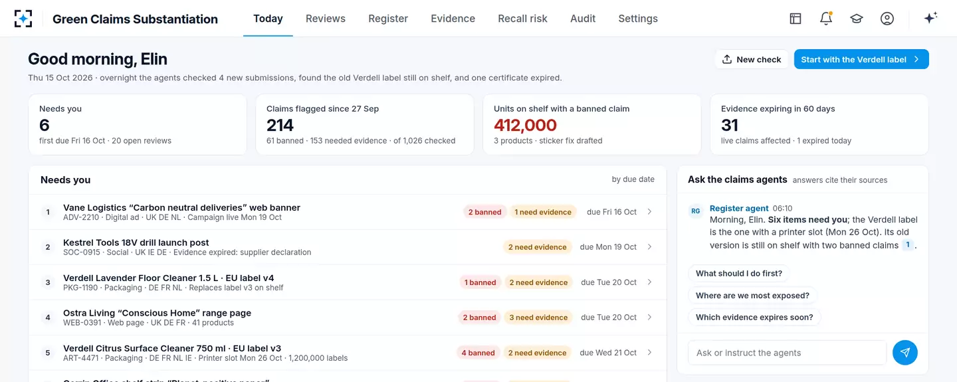Viewport: 957px width, 382px height.
Task: Open the layout panel icon
Action: pos(796,19)
